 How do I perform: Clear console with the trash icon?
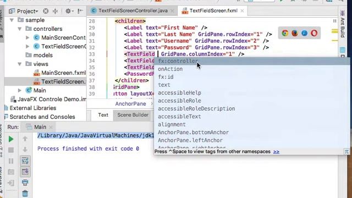pos(25,194)
